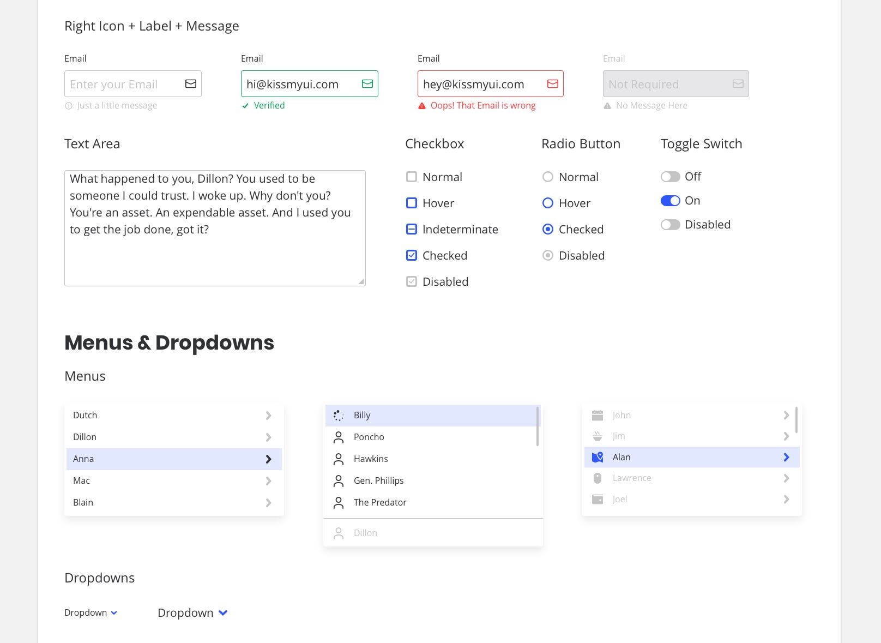Open the large Dropdown with blue chevron

tap(192, 612)
